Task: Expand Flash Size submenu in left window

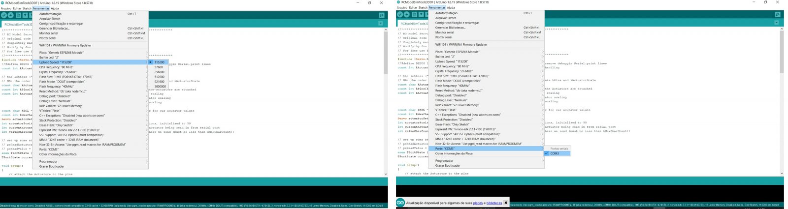Action: (90, 77)
